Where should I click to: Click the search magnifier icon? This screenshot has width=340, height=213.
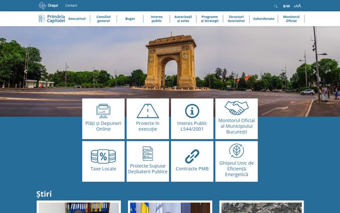[276, 6]
